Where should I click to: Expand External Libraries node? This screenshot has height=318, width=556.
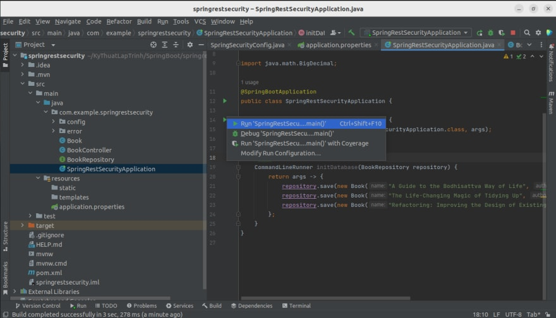(x=15, y=291)
